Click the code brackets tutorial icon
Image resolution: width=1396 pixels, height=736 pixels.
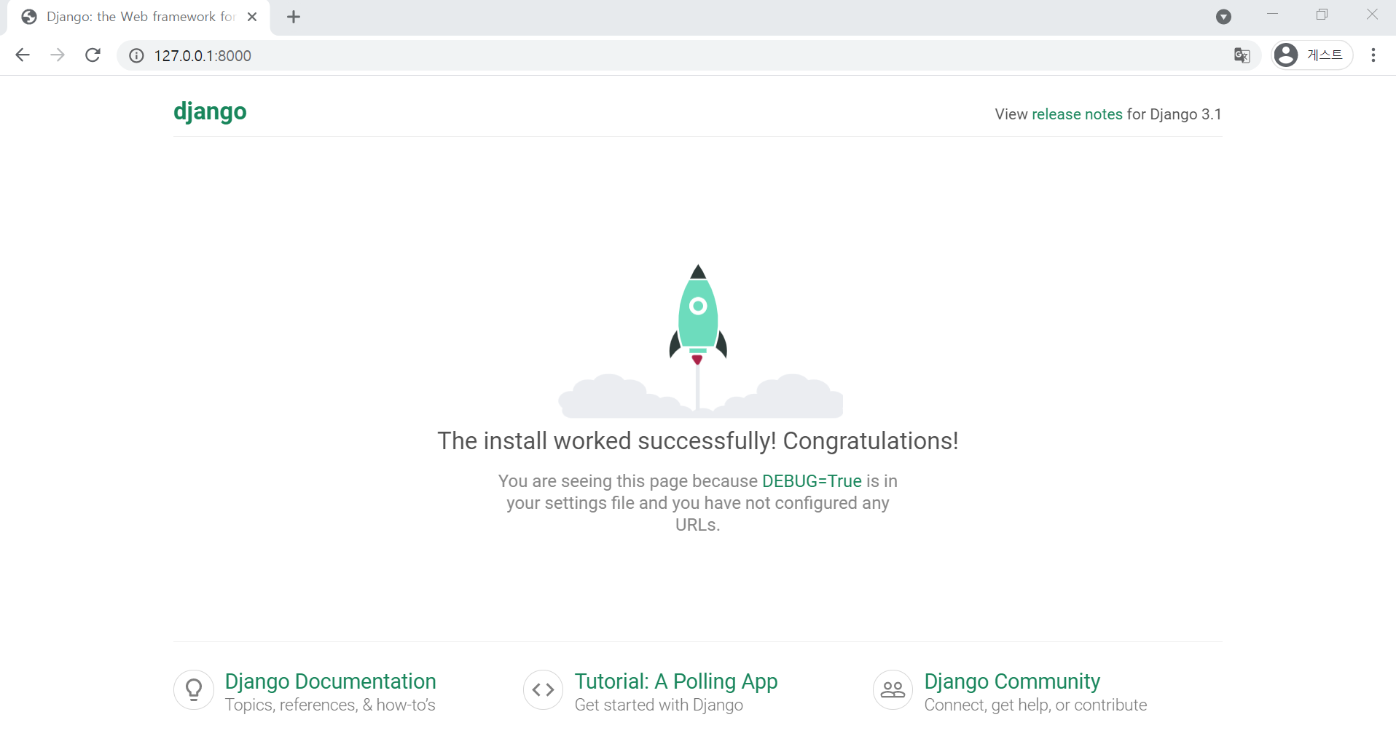pyautogui.click(x=544, y=689)
